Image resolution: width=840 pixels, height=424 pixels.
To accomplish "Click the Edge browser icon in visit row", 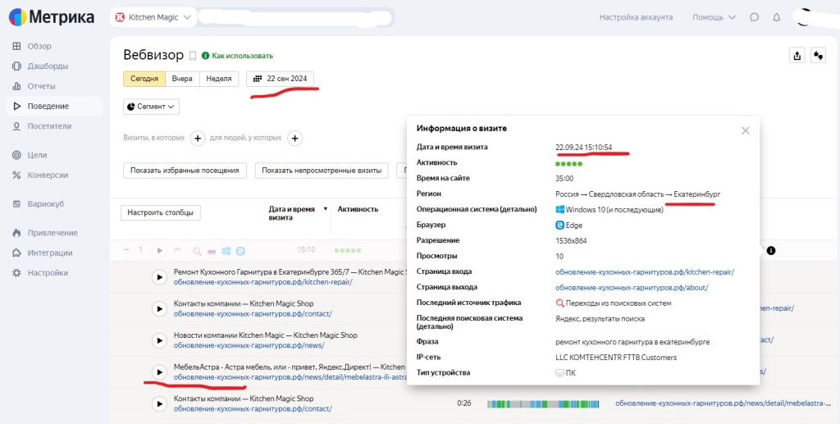I will [x=240, y=251].
